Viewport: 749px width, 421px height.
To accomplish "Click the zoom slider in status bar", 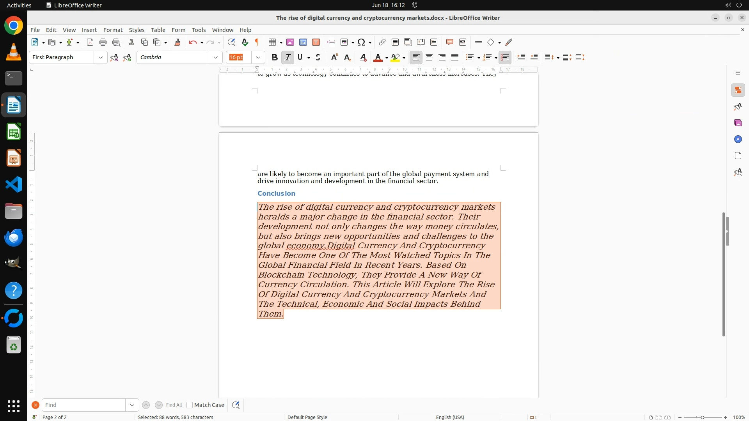I will (x=703, y=417).
